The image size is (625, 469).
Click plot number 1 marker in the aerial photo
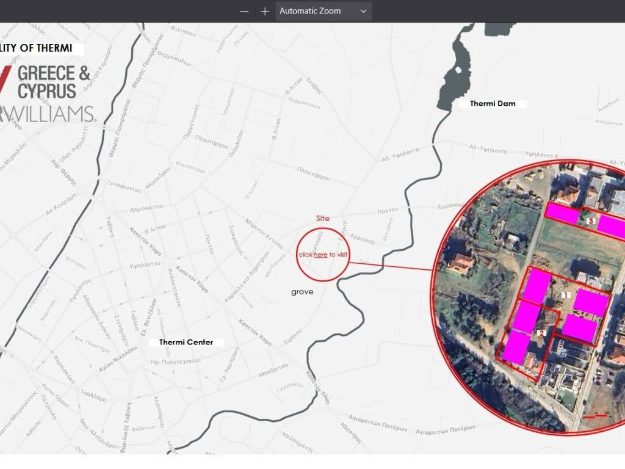coord(566,294)
